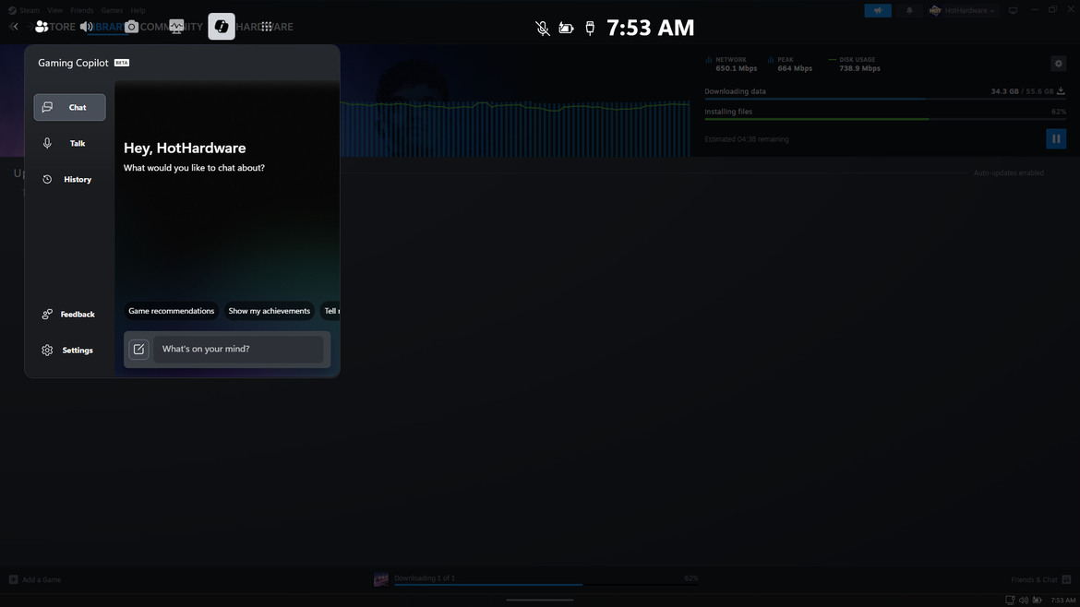Open the Steam menu in menu bar

click(x=29, y=11)
